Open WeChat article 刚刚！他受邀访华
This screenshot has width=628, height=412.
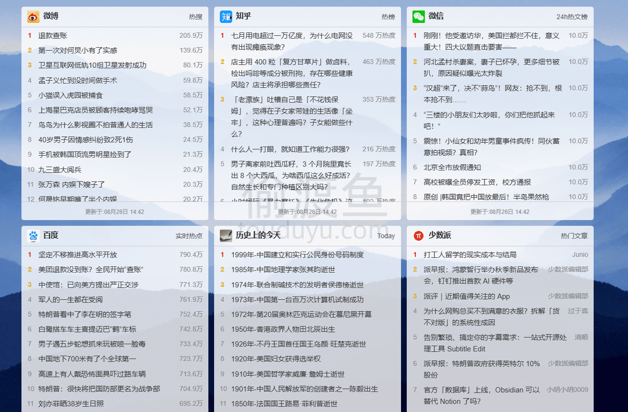point(492,41)
